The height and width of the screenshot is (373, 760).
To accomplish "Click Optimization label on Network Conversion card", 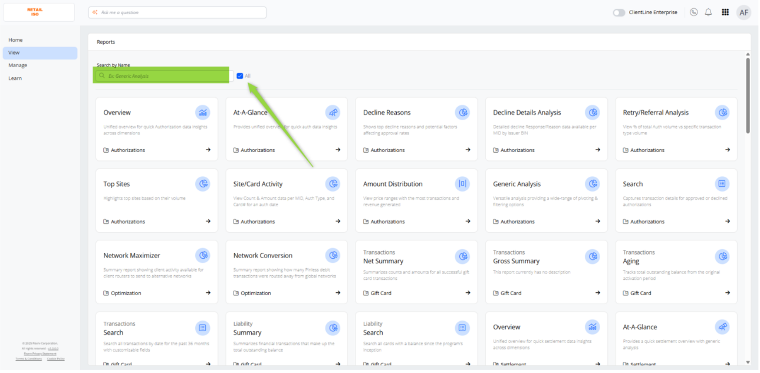I will click(256, 293).
